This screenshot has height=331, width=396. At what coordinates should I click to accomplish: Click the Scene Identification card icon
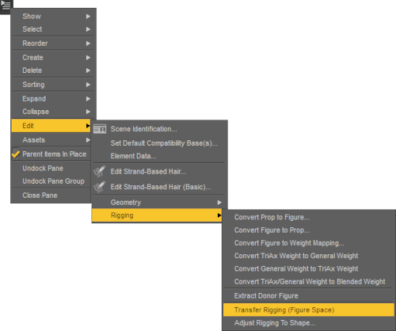click(x=100, y=129)
